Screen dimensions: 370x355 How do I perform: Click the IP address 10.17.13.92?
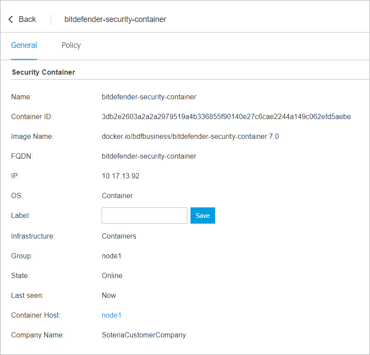point(121,176)
